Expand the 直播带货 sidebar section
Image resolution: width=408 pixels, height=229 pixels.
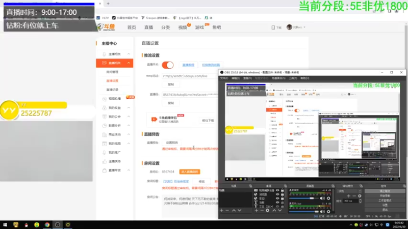[x=129, y=170]
